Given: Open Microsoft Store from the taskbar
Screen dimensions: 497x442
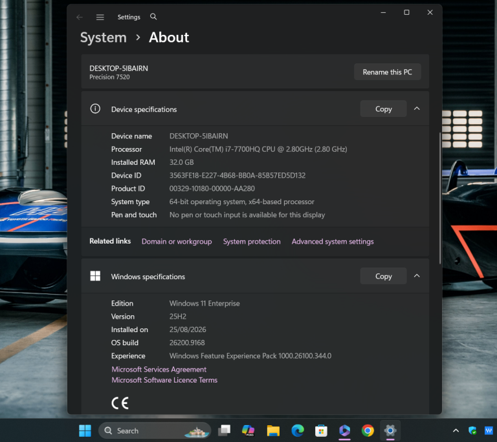Looking at the screenshot, I should (321, 430).
